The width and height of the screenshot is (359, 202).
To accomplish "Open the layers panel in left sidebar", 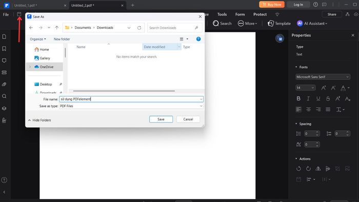I will (4, 108).
